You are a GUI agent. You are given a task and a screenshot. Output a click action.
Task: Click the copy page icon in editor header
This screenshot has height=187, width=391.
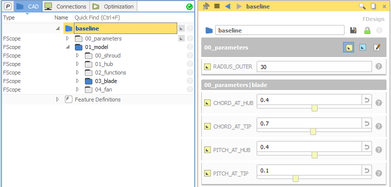(374, 6)
